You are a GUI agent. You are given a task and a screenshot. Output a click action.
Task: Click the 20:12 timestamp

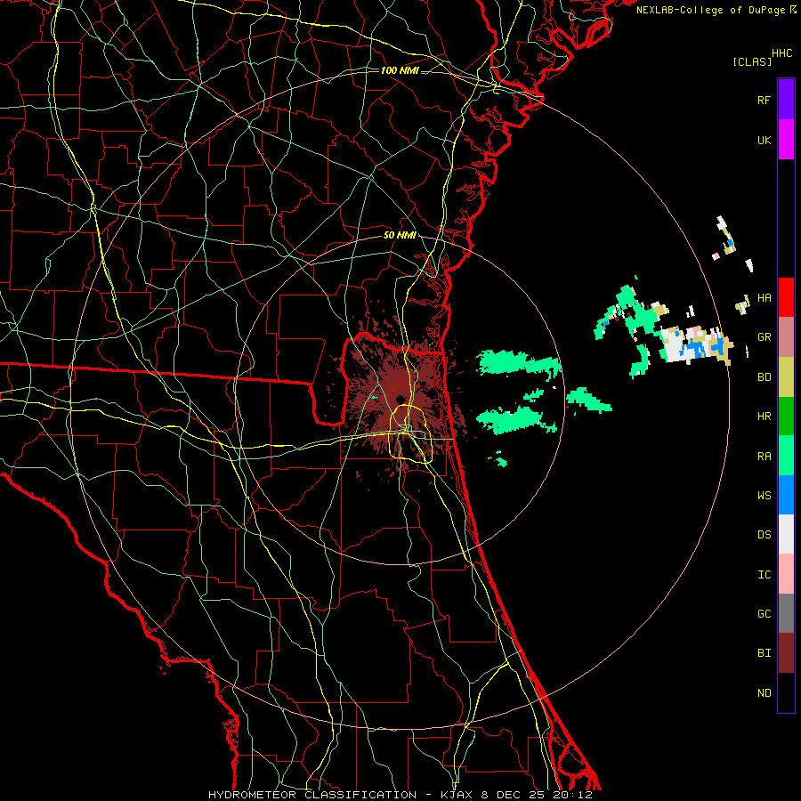(572, 795)
